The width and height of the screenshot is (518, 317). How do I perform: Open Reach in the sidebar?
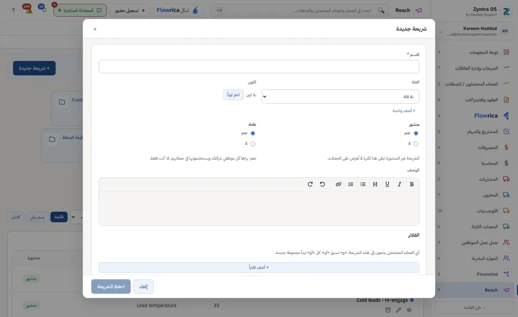click(474, 290)
